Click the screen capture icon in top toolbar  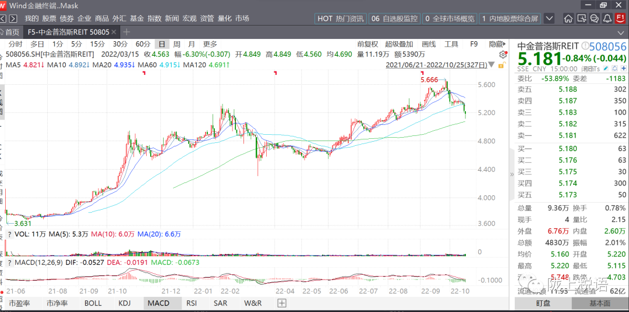click(x=581, y=19)
